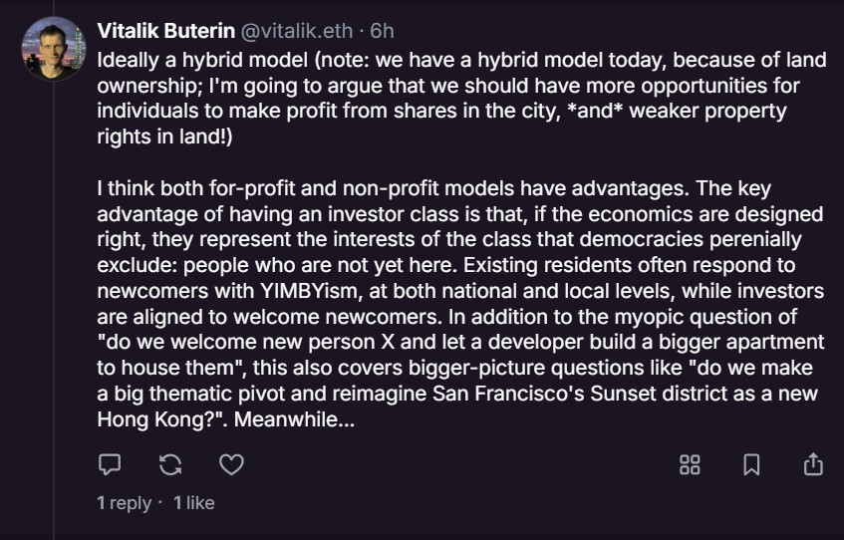Image resolution: width=844 pixels, height=540 pixels.
Task: View the 1 reply link
Action: pyautogui.click(x=124, y=503)
